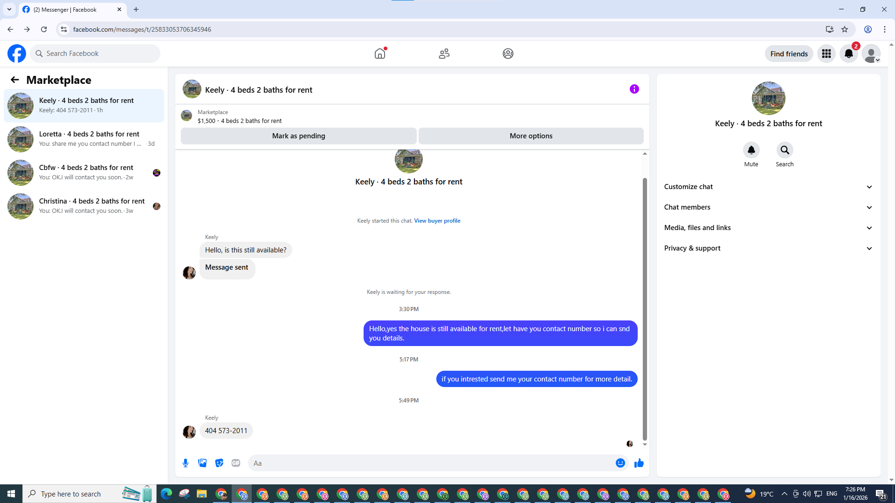Attach a photo using the image icon
Image resolution: width=895 pixels, height=503 pixels.
[x=202, y=463]
